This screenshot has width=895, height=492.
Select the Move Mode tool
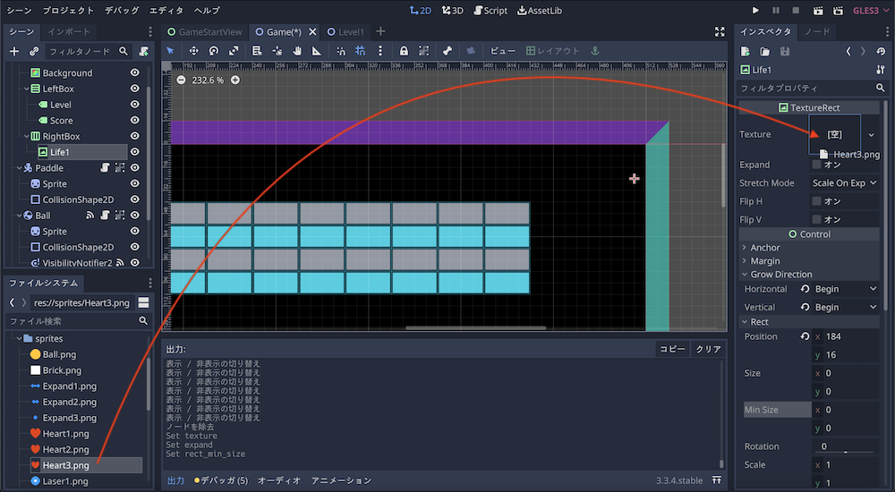tap(194, 51)
